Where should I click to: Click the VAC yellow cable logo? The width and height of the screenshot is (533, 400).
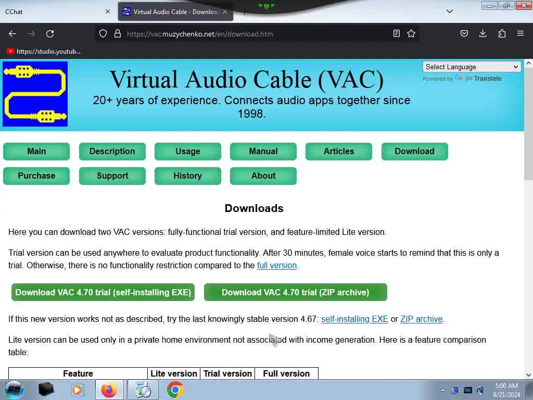(35, 94)
